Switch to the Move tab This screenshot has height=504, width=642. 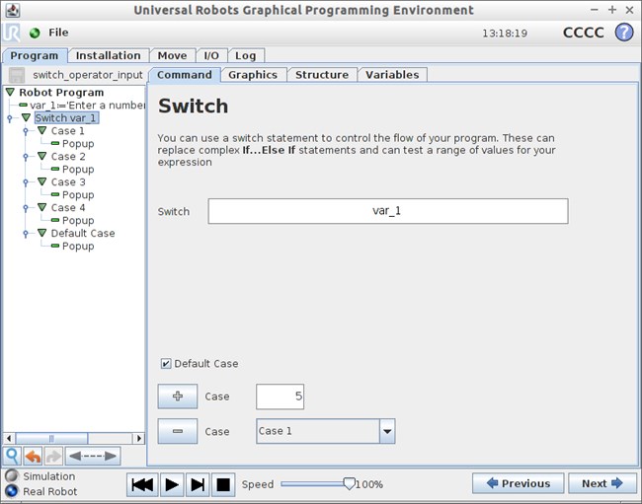click(172, 55)
